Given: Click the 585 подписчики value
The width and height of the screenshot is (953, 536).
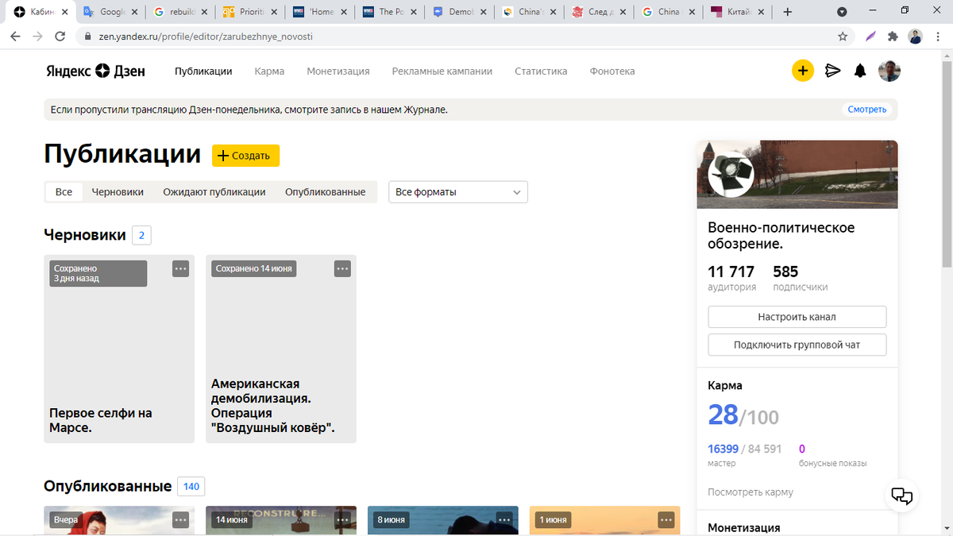Looking at the screenshot, I should pyautogui.click(x=785, y=272).
